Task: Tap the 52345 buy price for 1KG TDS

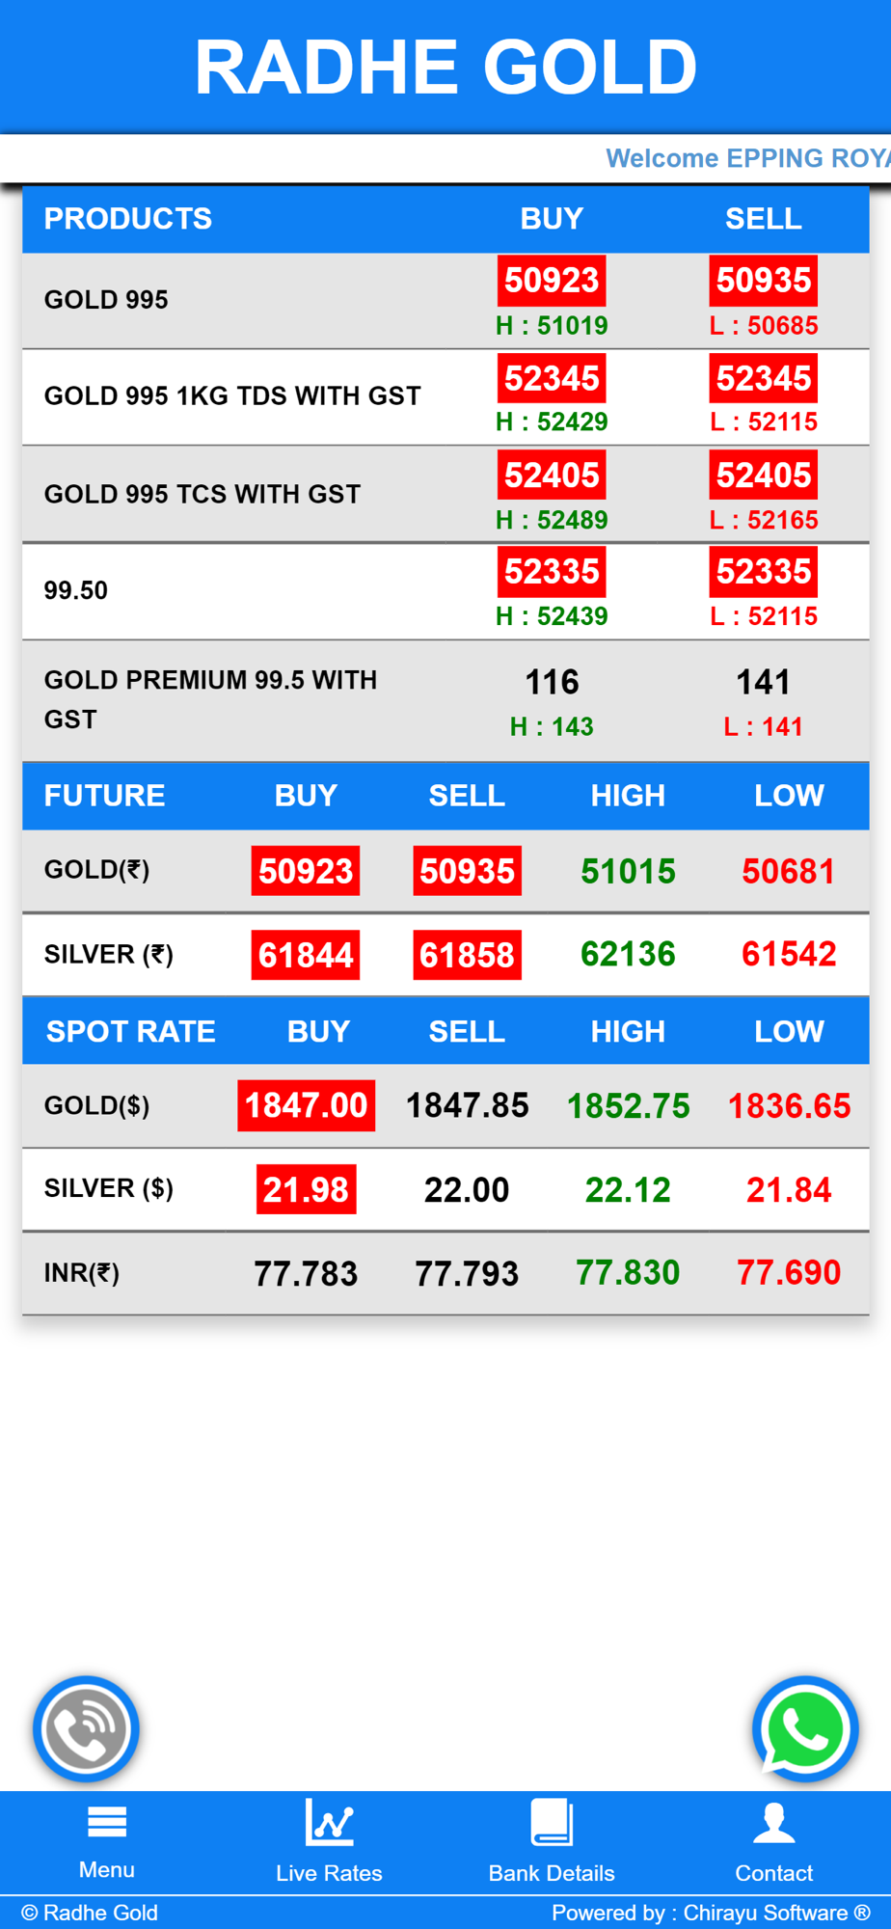Action: (x=552, y=378)
